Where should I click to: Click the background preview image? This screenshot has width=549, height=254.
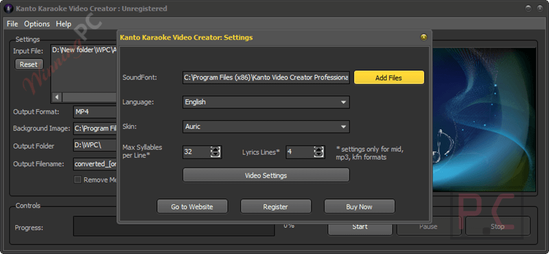click(484, 119)
